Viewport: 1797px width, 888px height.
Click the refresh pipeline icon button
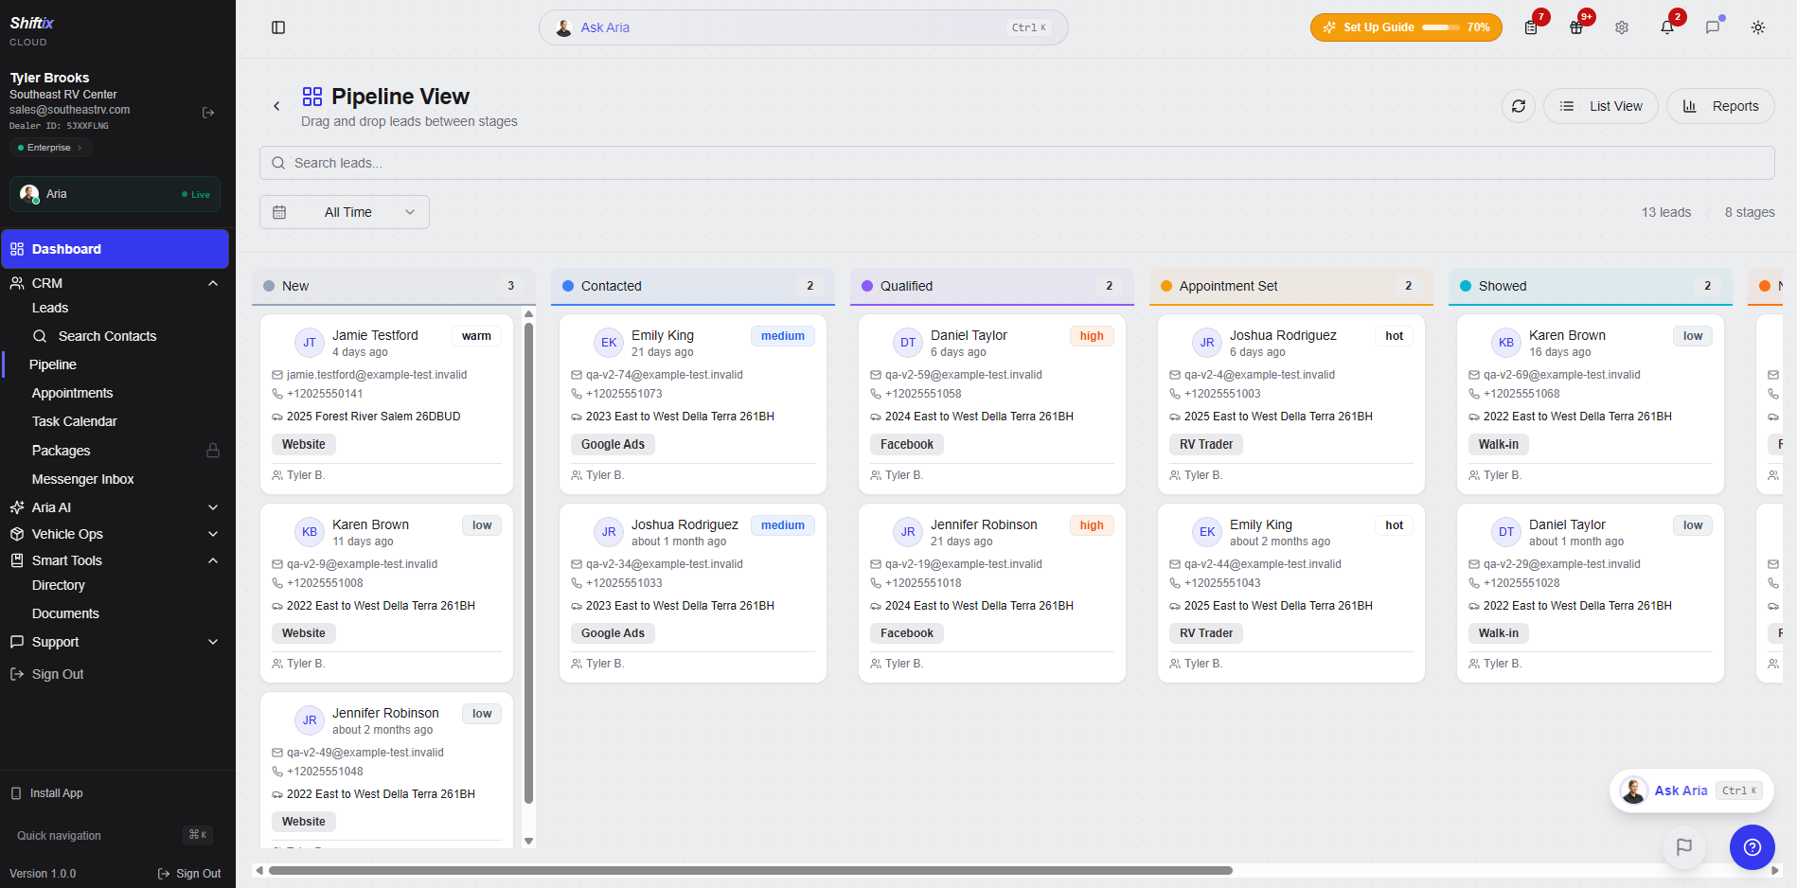coord(1519,106)
